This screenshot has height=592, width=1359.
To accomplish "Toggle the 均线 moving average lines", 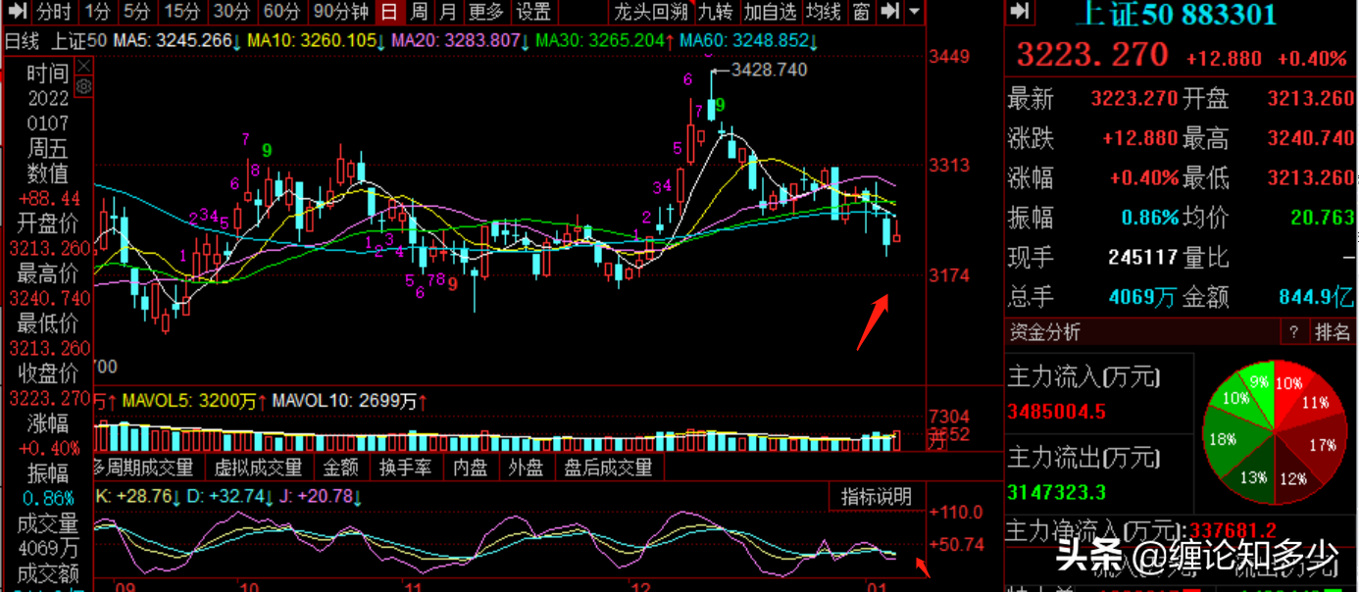I will [824, 12].
